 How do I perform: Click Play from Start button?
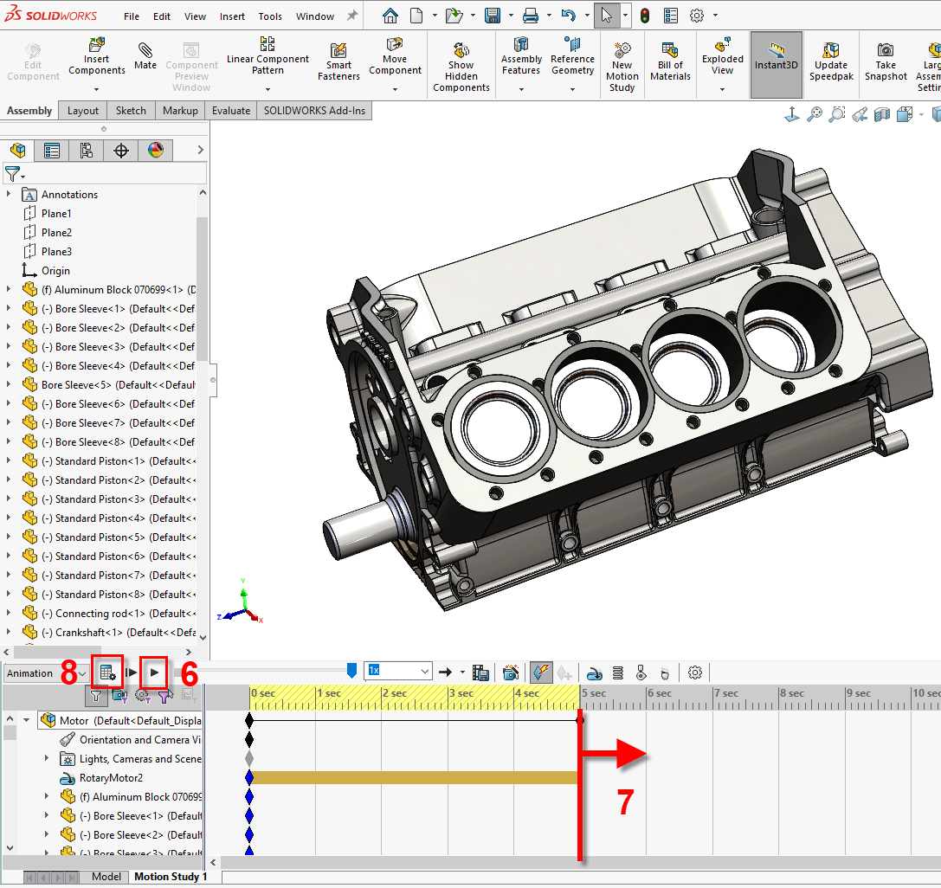pos(131,672)
